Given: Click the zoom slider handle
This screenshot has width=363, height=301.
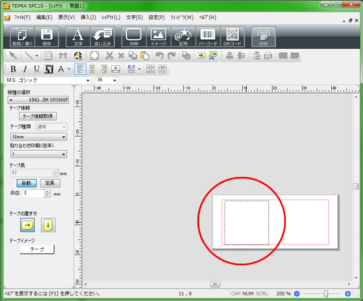Looking at the screenshot, I should click(x=326, y=294).
